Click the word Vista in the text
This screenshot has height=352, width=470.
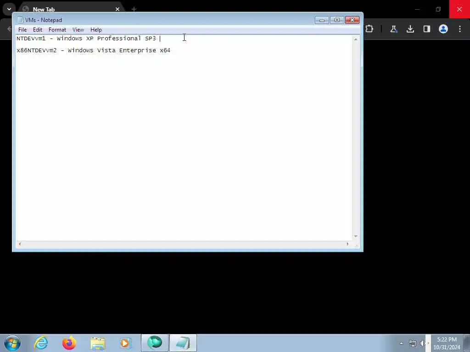coord(106,50)
